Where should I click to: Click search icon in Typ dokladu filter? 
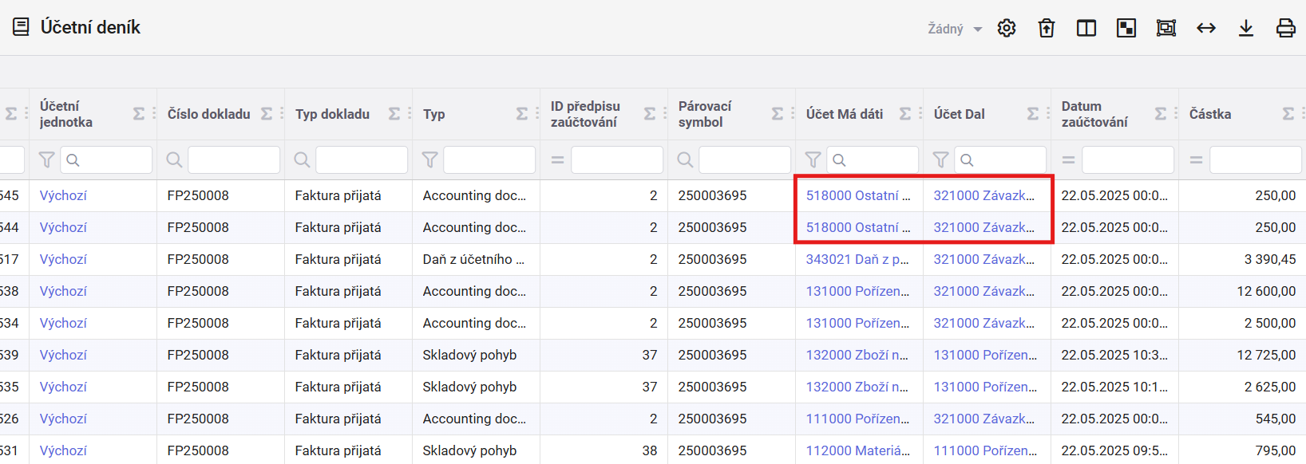302,160
